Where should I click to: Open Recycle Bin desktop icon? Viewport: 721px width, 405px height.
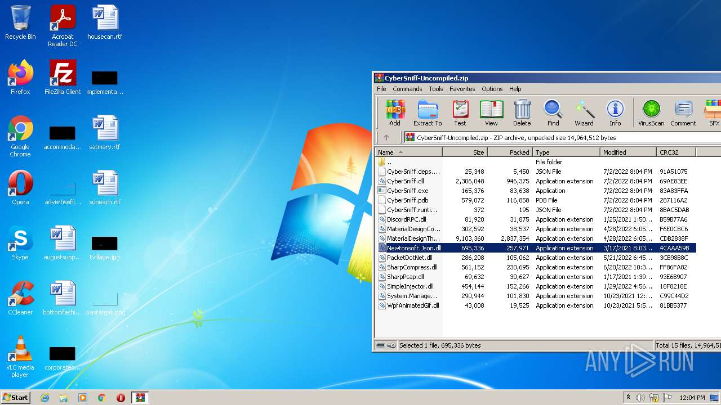coord(20,22)
